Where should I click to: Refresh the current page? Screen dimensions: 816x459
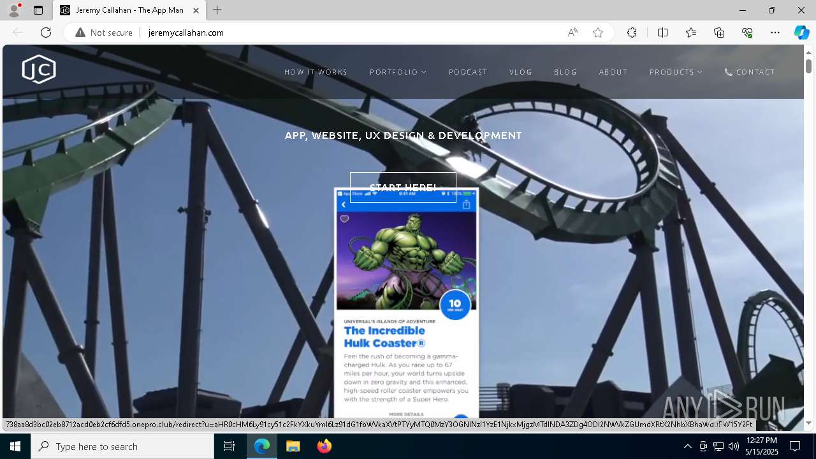point(46,33)
